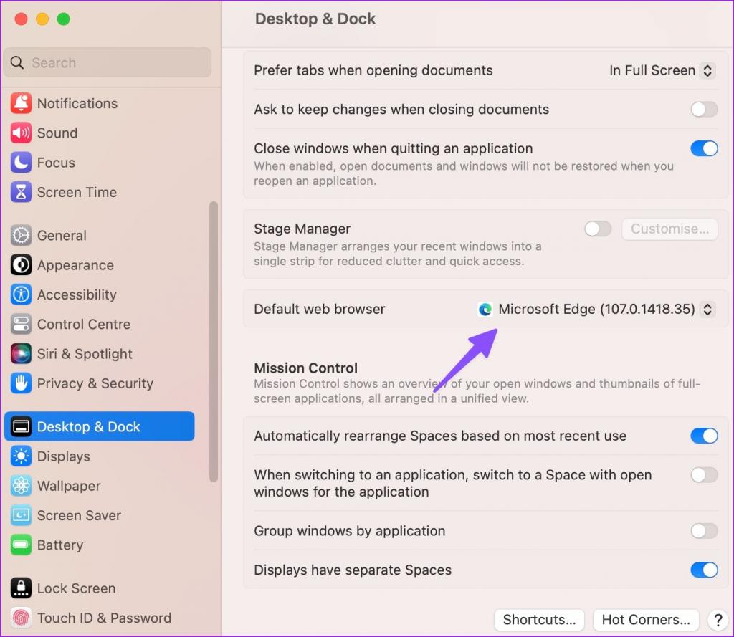
Task: Click the sidebar vertical scrollbar
Action: [214, 342]
